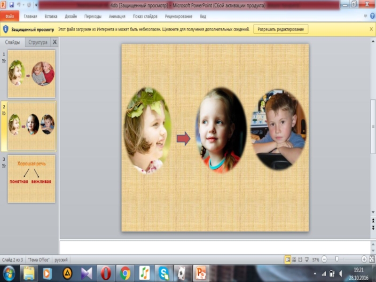Show hidden system tray icons
376x282 pixels.
click(x=314, y=273)
